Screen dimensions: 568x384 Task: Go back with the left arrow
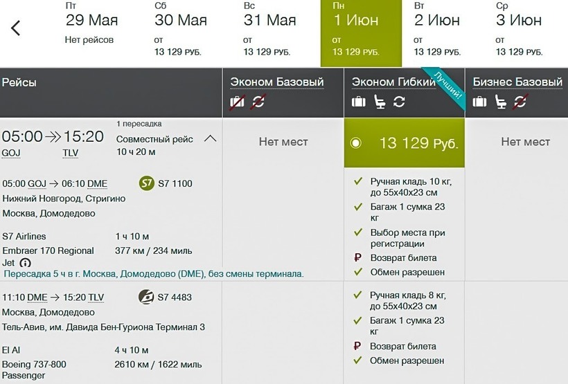16,28
